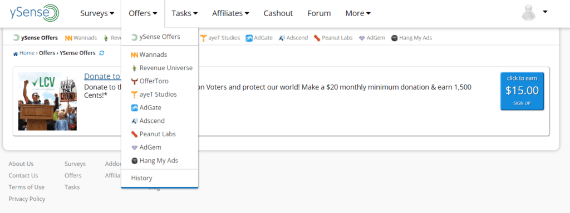Open Contact Us footer link
This screenshot has height=213, width=570.
pos(23,176)
